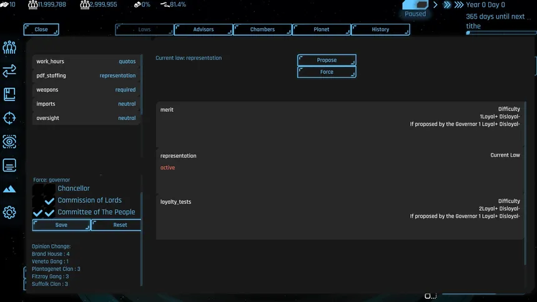537x302 pixels.
Task: Set game speed to single arrow
Action: [x=435, y=5]
